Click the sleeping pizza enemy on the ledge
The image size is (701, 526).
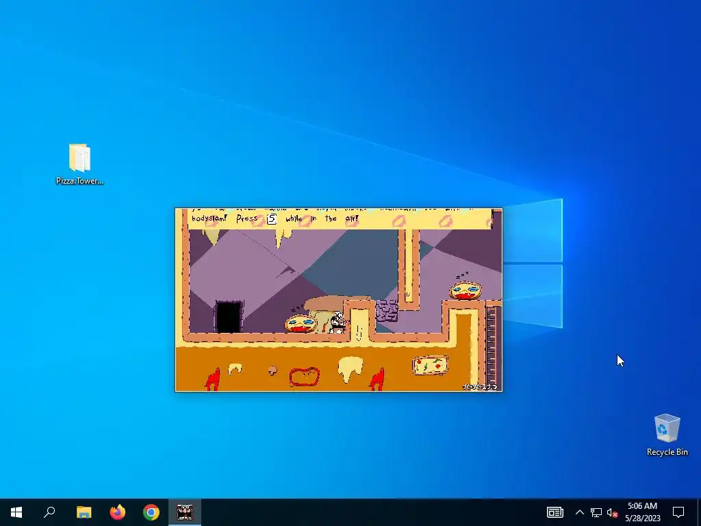[x=466, y=290]
